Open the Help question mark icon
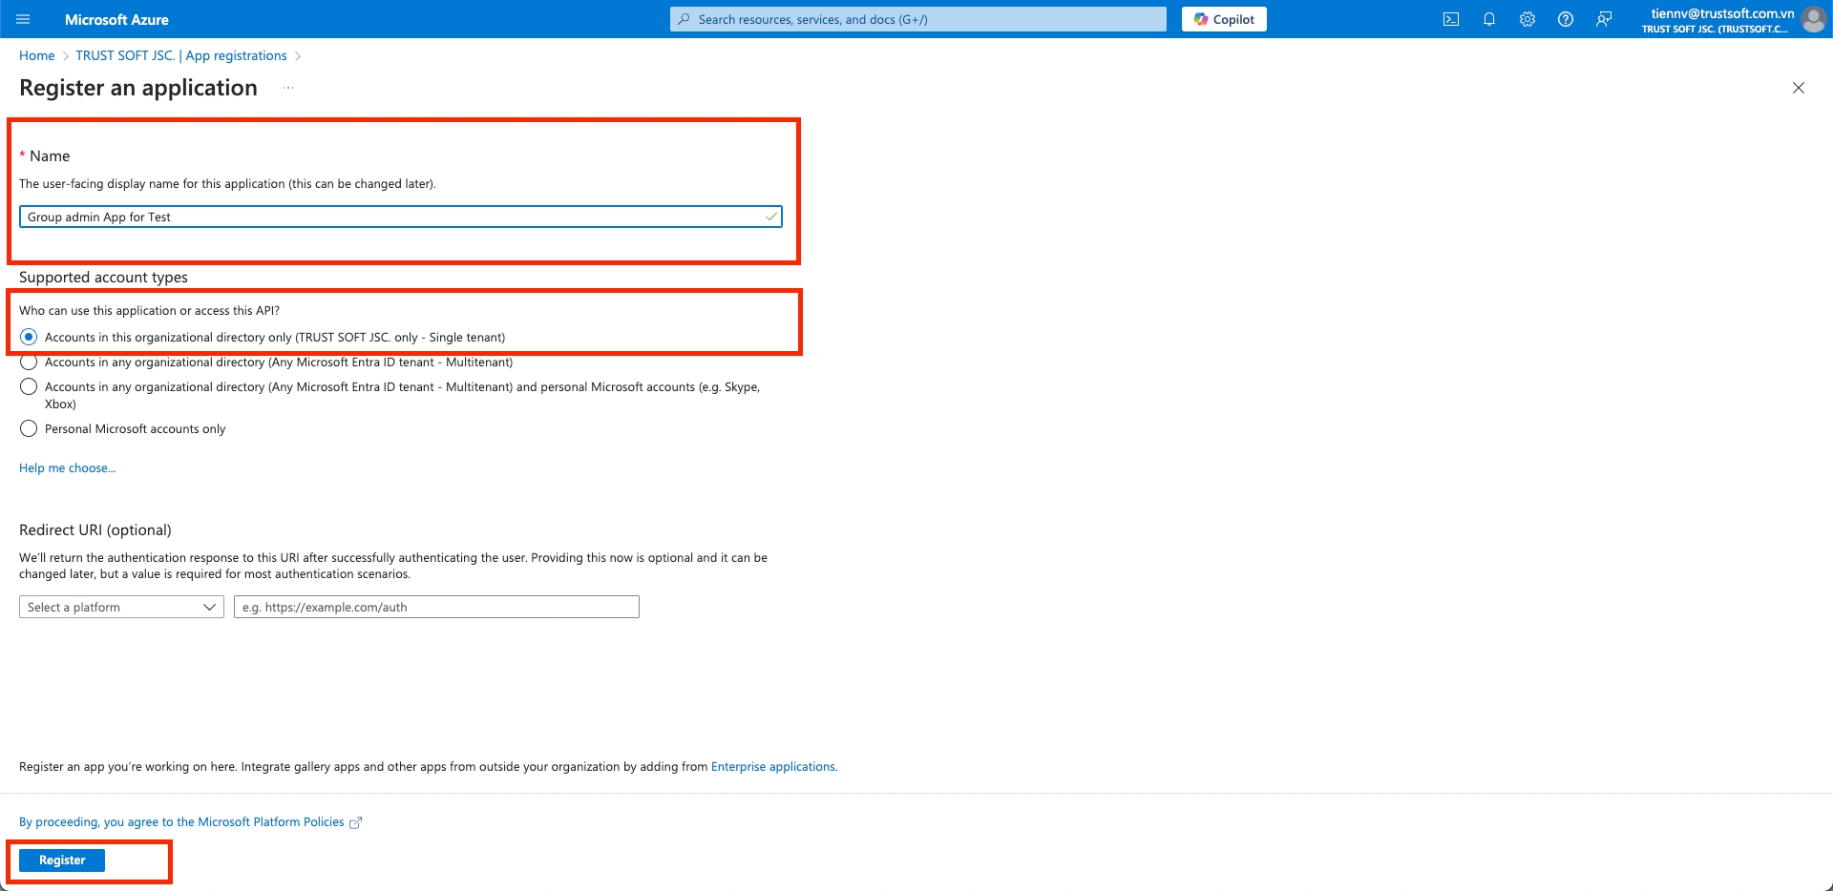1833x891 pixels. point(1565,19)
